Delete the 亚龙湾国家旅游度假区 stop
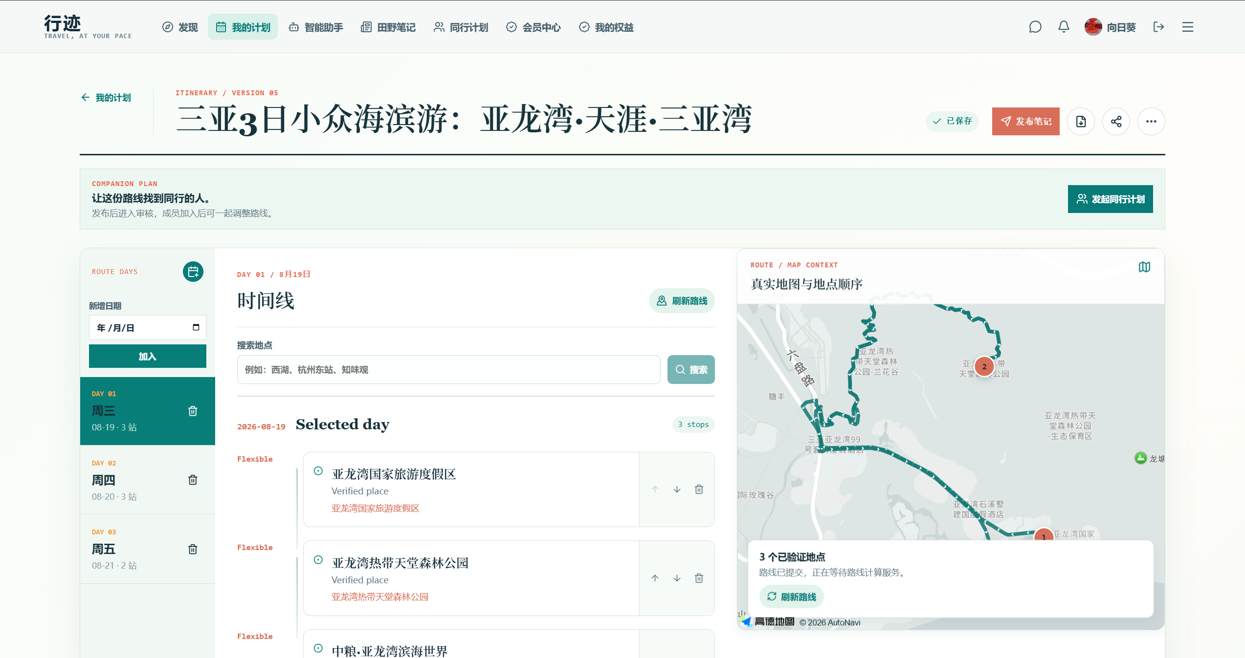The width and height of the screenshot is (1245, 658). coord(699,489)
